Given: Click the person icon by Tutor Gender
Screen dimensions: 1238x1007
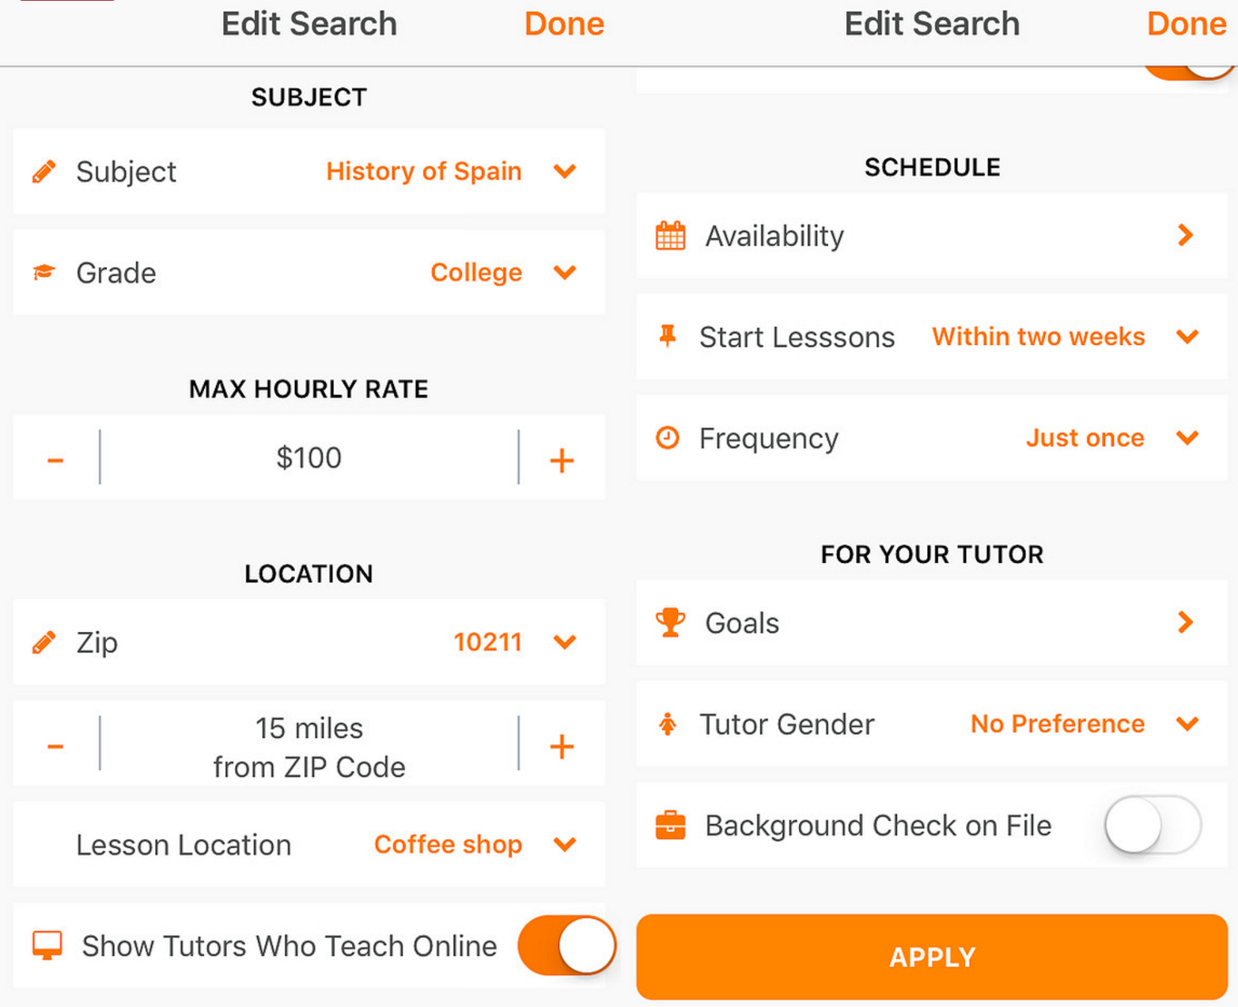Looking at the screenshot, I should 668,724.
